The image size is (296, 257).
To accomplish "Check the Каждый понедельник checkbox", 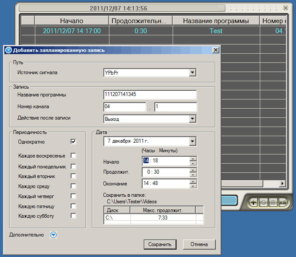I will pos(73,166).
